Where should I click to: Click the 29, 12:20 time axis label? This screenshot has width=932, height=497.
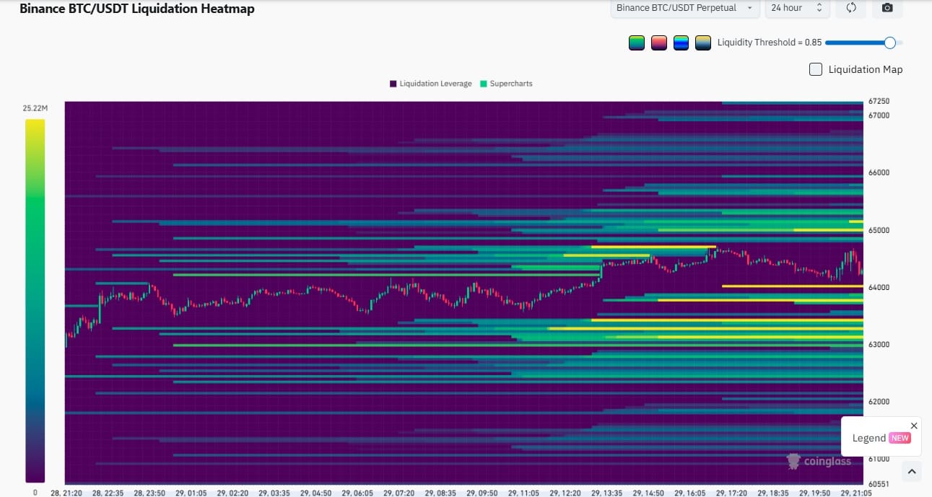pyautogui.click(x=565, y=493)
